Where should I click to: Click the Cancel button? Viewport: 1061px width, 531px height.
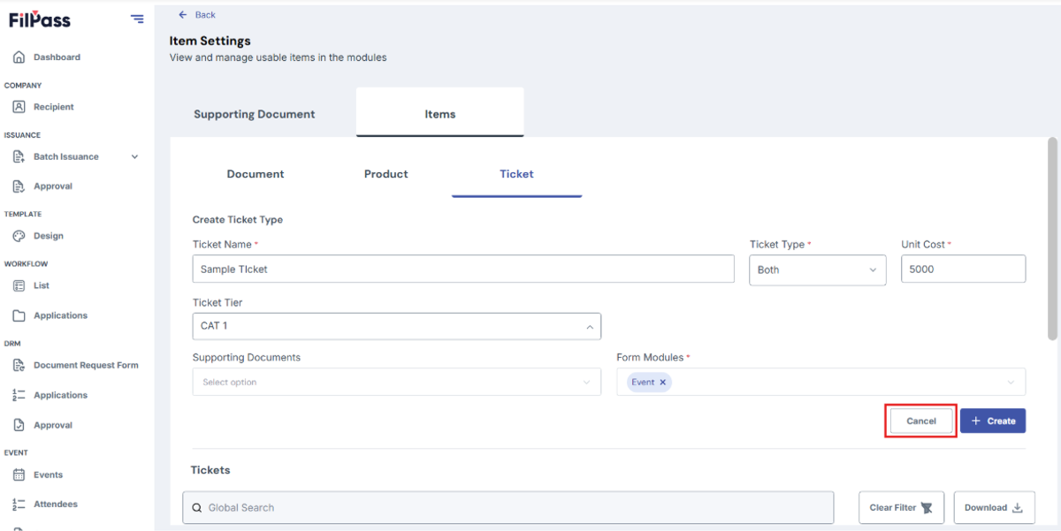point(920,421)
